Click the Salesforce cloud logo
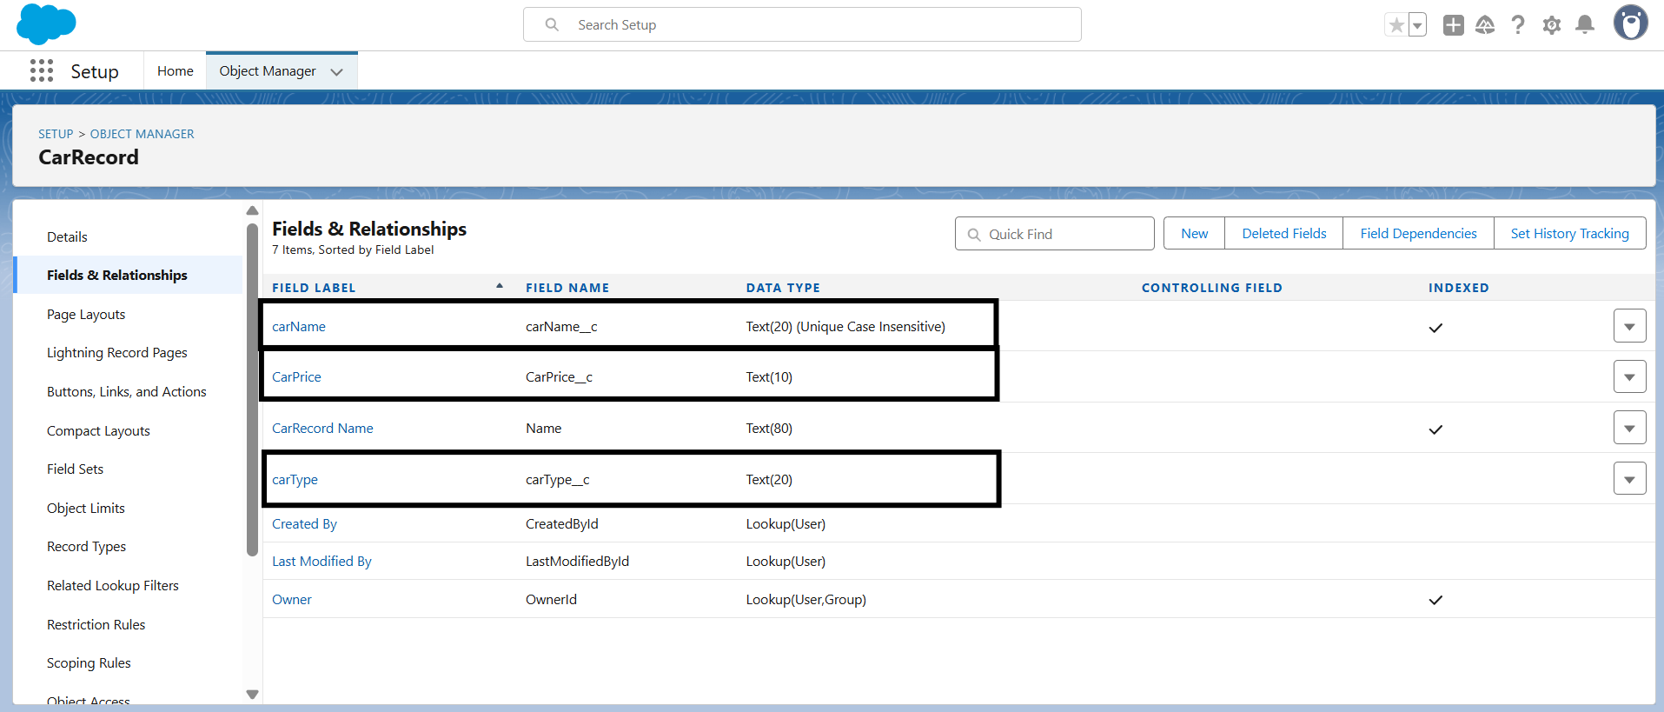1664x712 pixels. 46,23
